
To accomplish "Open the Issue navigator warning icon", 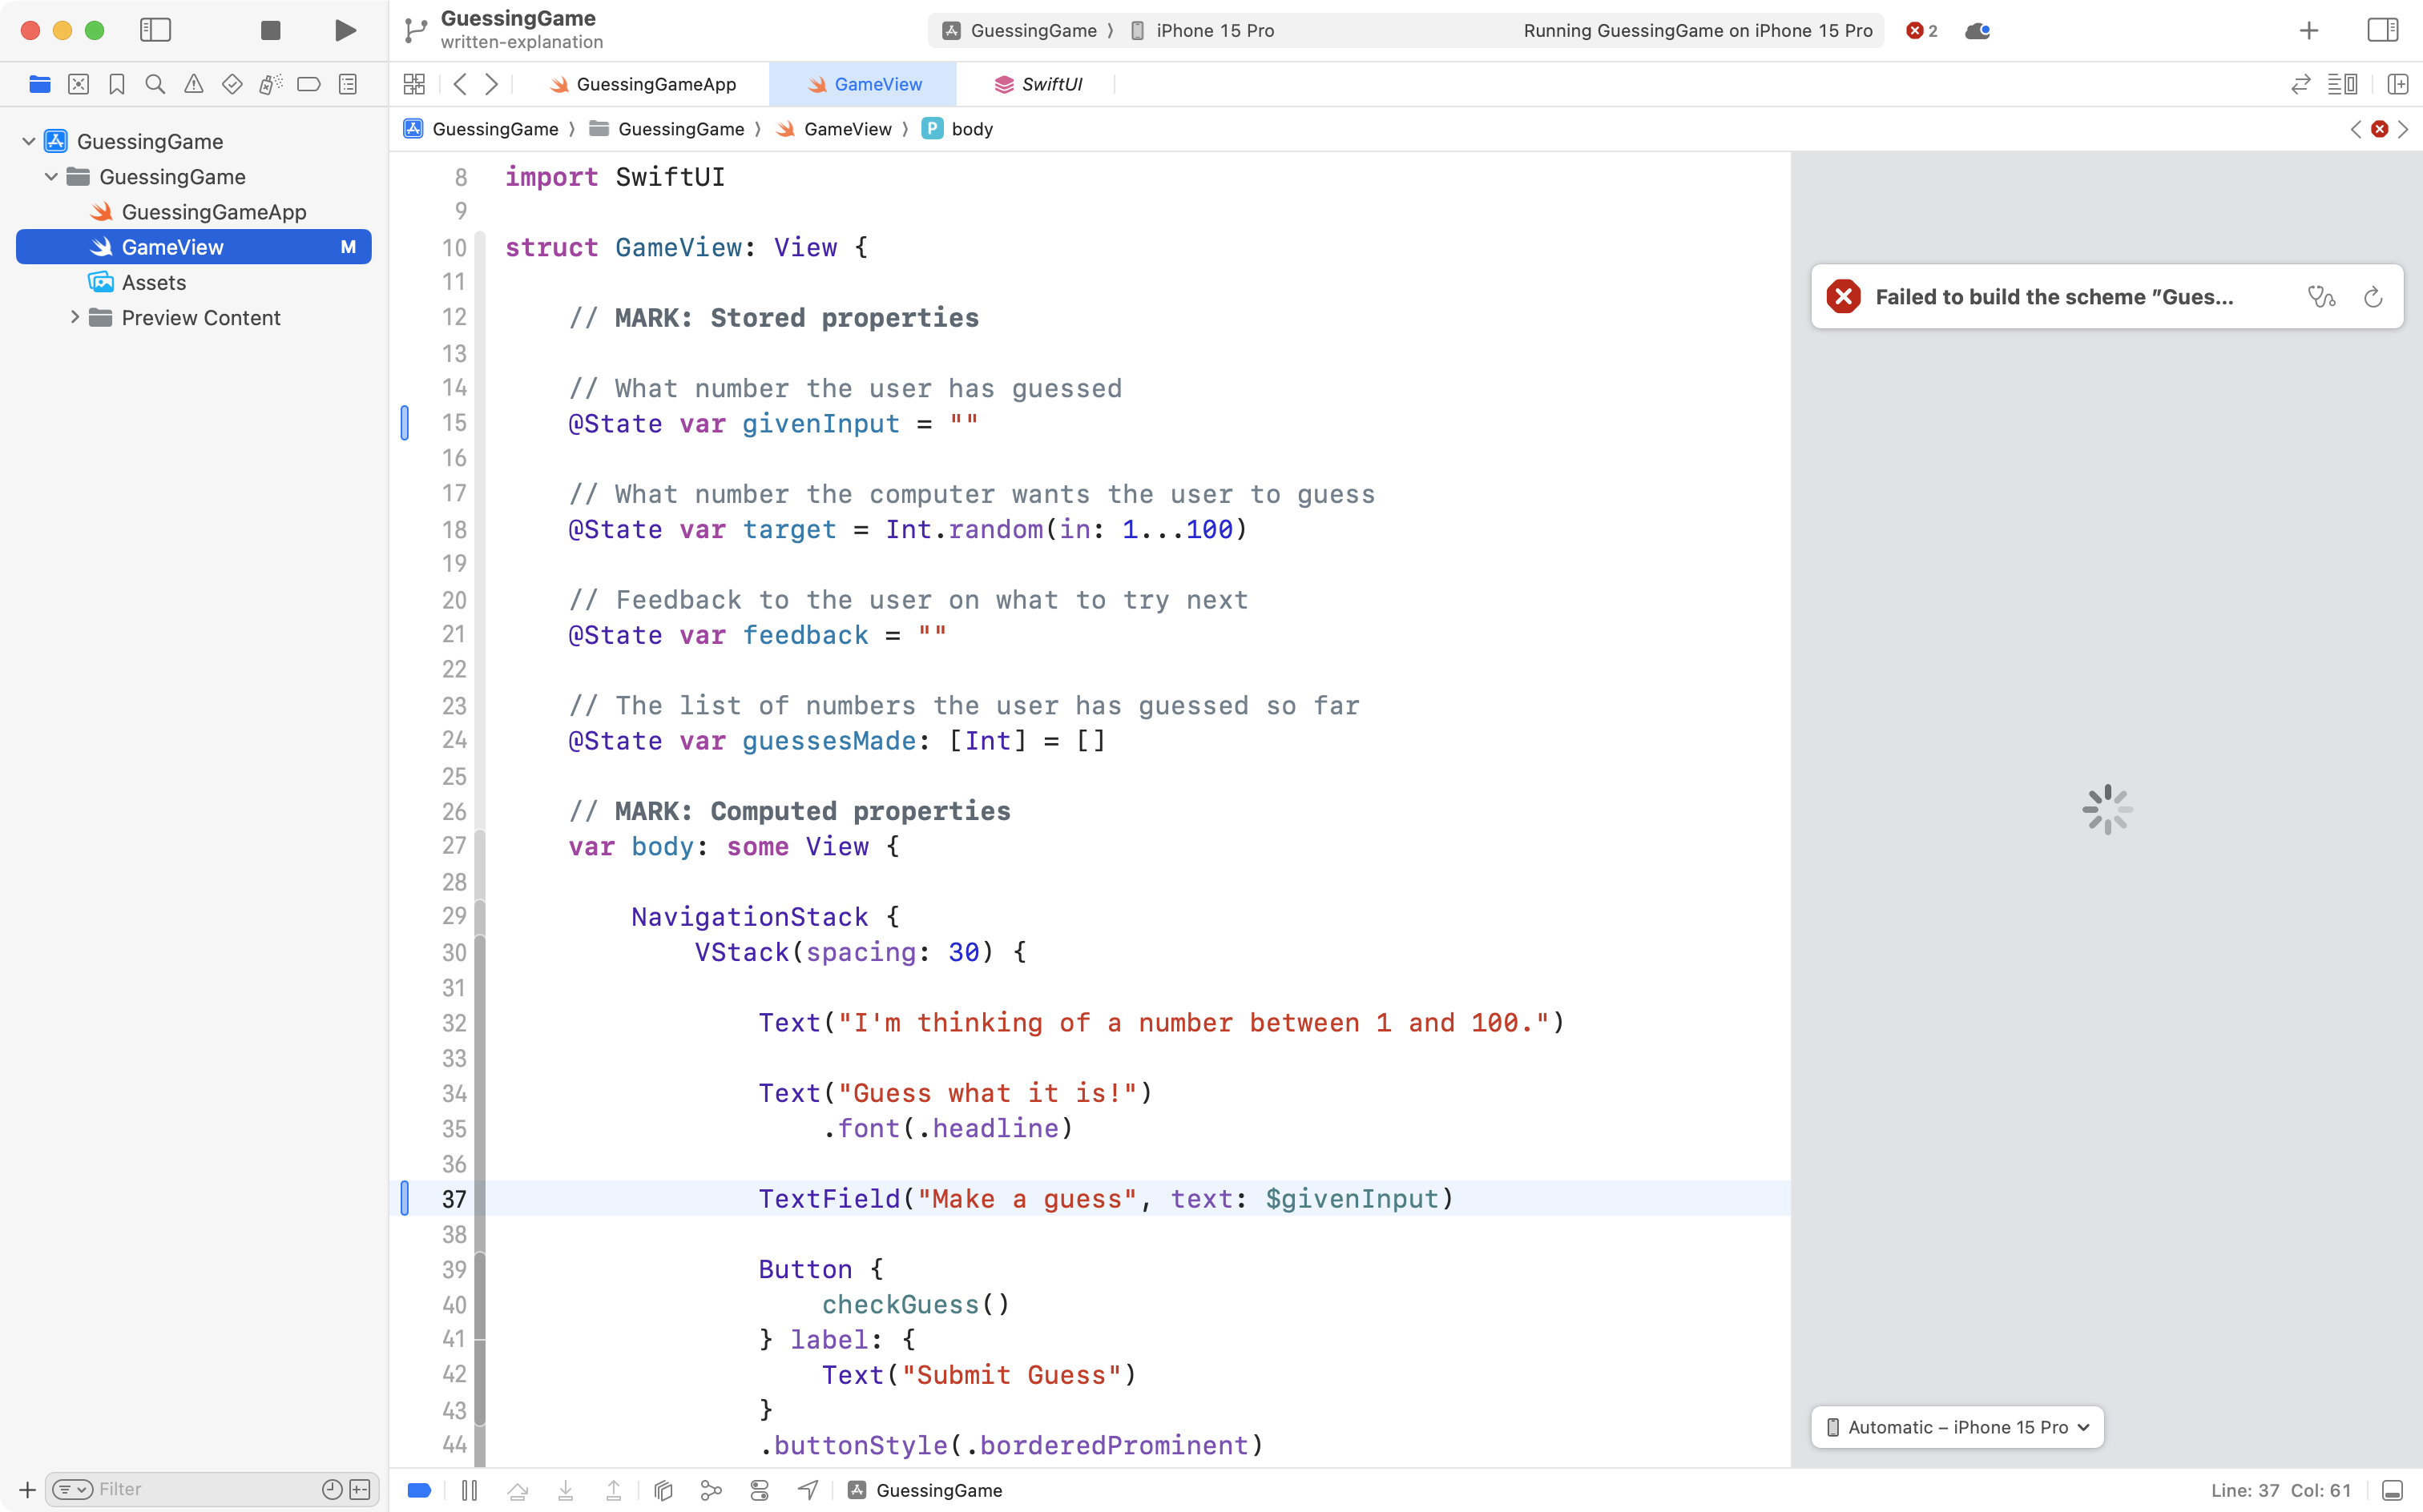I will pyautogui.click(x=193, y=84).
